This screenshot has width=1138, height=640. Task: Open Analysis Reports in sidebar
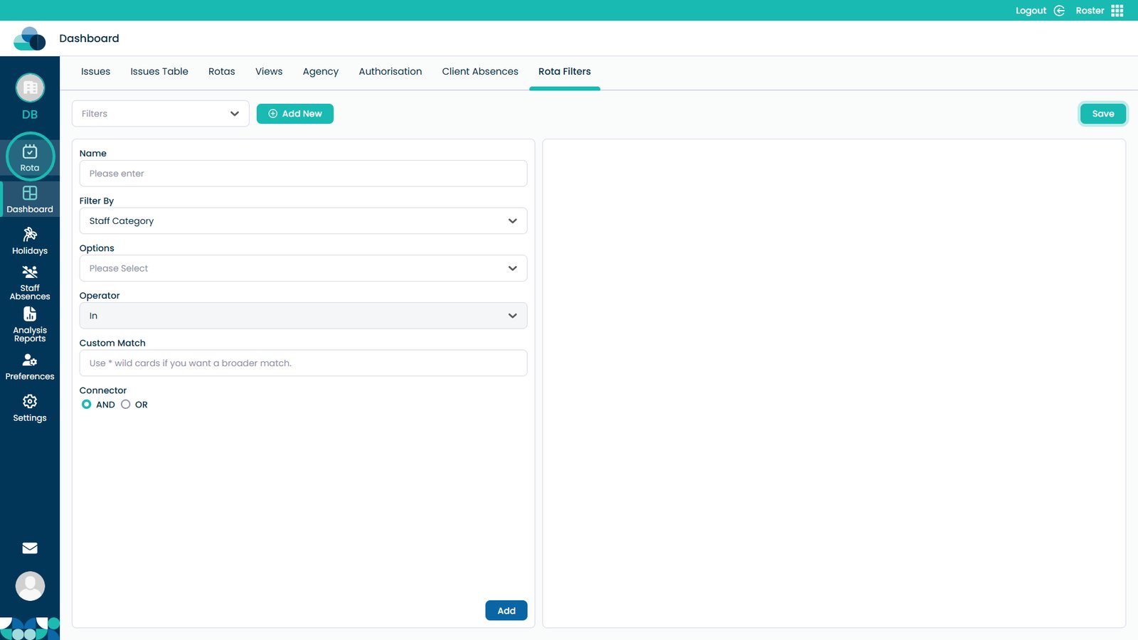click(x=30, y=324)
